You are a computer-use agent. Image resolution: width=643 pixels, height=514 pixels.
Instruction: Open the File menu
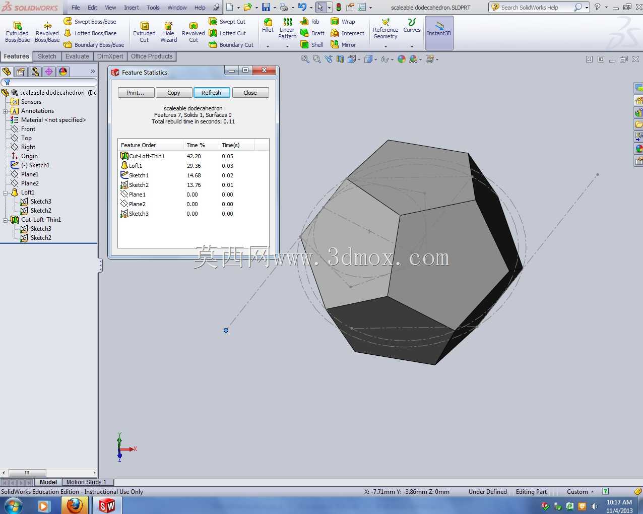tap(76, 8)
